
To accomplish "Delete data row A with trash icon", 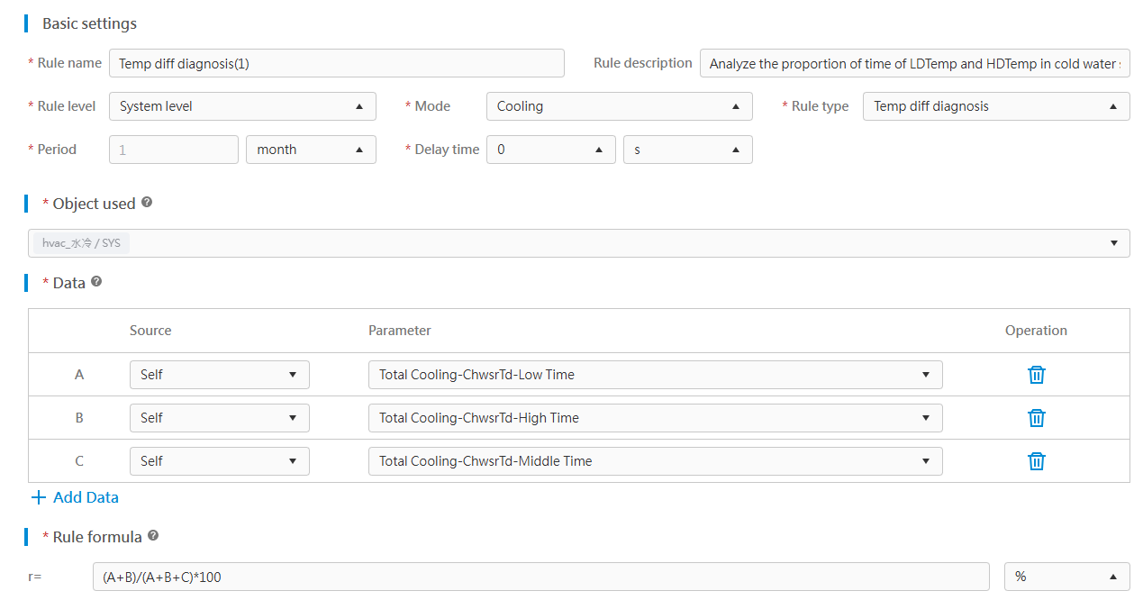I will click(x=1036, y=375).
